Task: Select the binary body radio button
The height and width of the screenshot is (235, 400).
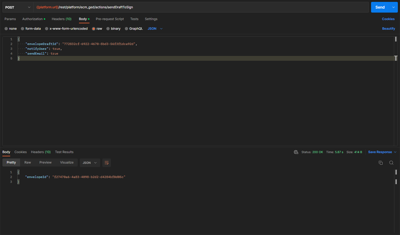Action: [x=108, y=29]
